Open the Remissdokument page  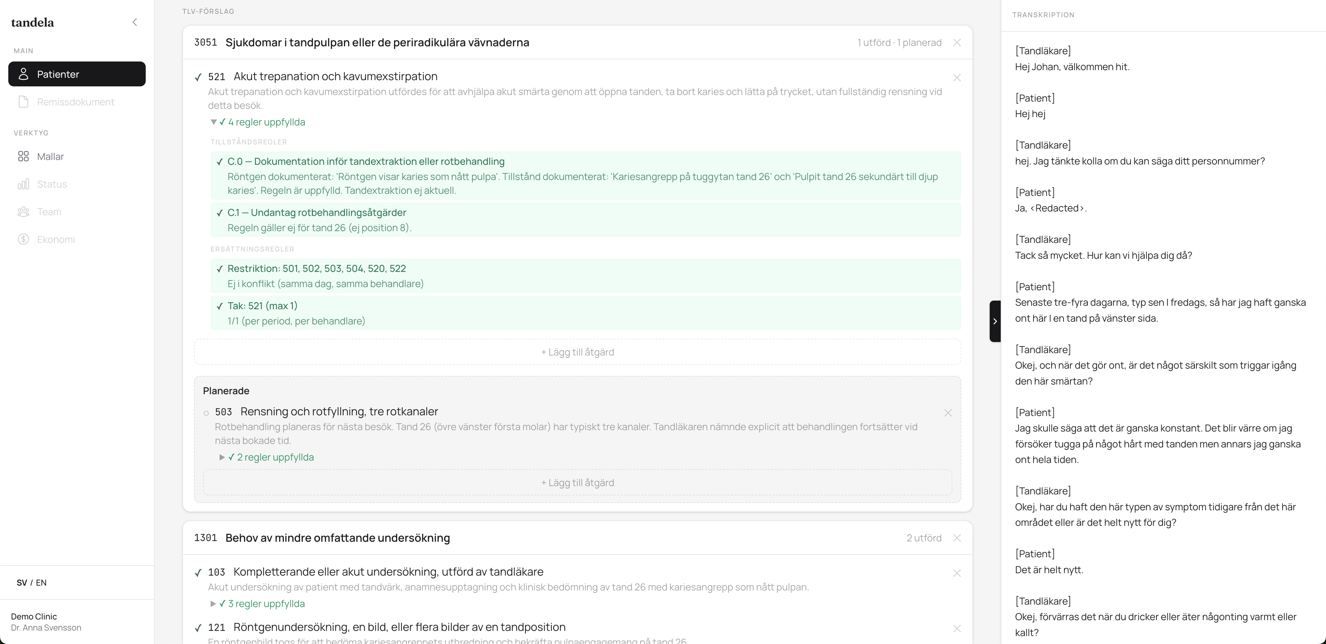pos(75,102)
